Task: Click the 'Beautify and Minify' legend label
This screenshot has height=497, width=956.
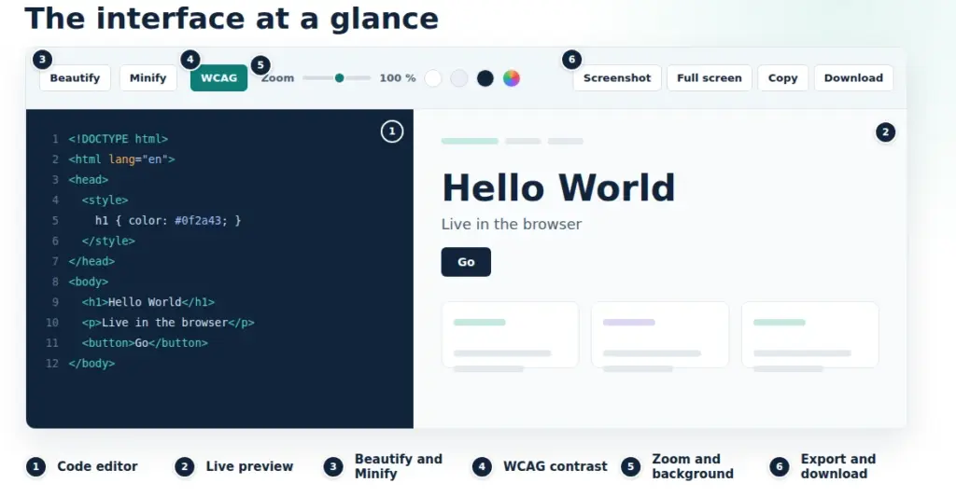Action: pos(399,466)
